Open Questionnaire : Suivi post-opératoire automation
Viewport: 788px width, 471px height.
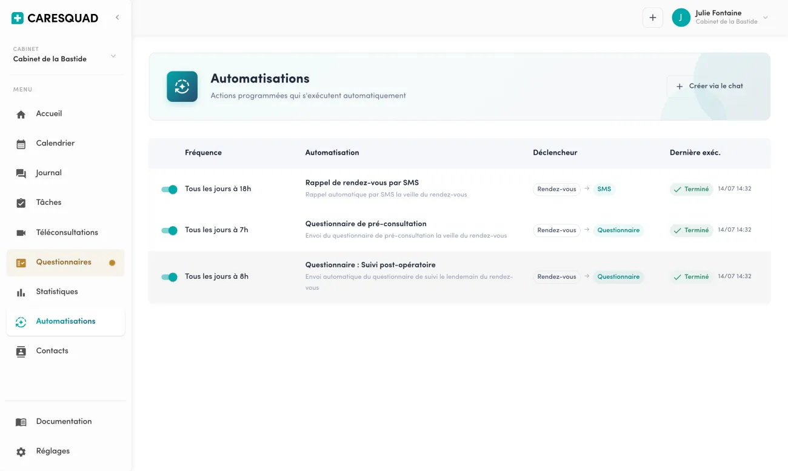click(370, 265)
